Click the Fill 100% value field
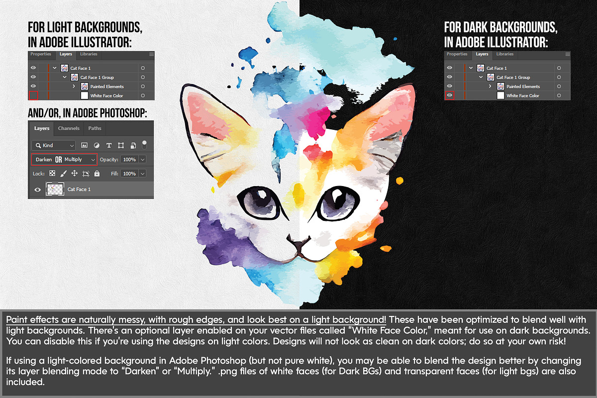This screenshot has height=398, width=597. coord(129,174)
